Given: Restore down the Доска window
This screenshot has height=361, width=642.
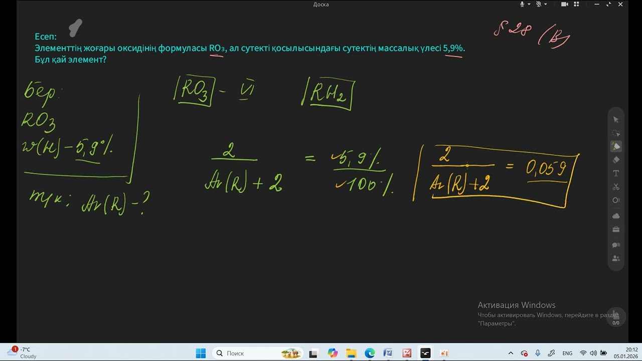Looking at the screenshot, I should (609, 4).
